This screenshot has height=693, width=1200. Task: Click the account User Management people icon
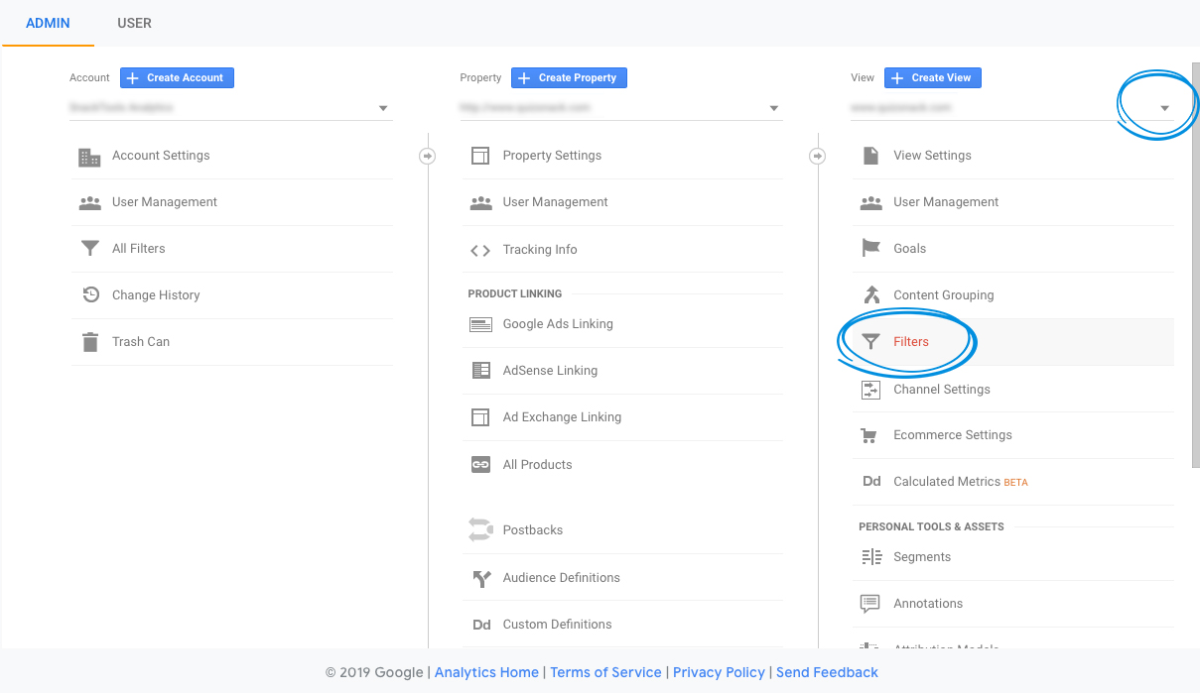point(89,202)
